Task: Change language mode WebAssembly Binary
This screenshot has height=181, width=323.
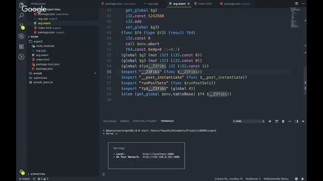Action: pos(276,179)
